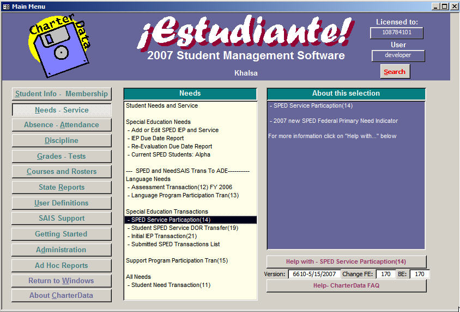Click the Charter Data floppy disk logo
The width and height of the screenshot is (460, 312).
click(x=59, y=46)
